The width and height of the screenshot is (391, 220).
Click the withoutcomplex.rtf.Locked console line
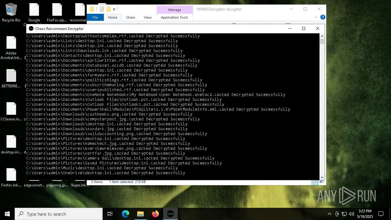(x=113, y=36)
